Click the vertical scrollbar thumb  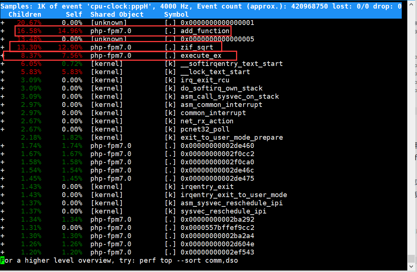pyautogui.click(x=411, y=259)
